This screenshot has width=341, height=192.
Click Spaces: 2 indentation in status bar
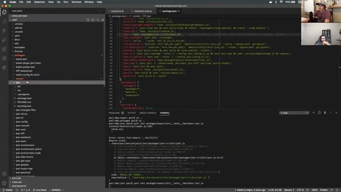[289, 190]
